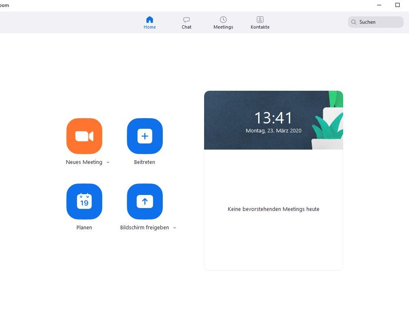This screenshot has height=327, width=409.
Task: Click the Bildschirm freigeben label
Action: tap(144, 228)
